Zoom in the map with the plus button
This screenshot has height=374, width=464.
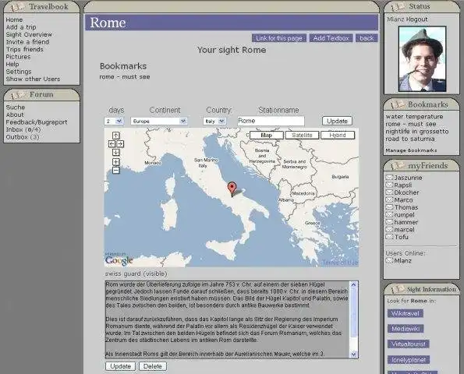click(115, 162)
